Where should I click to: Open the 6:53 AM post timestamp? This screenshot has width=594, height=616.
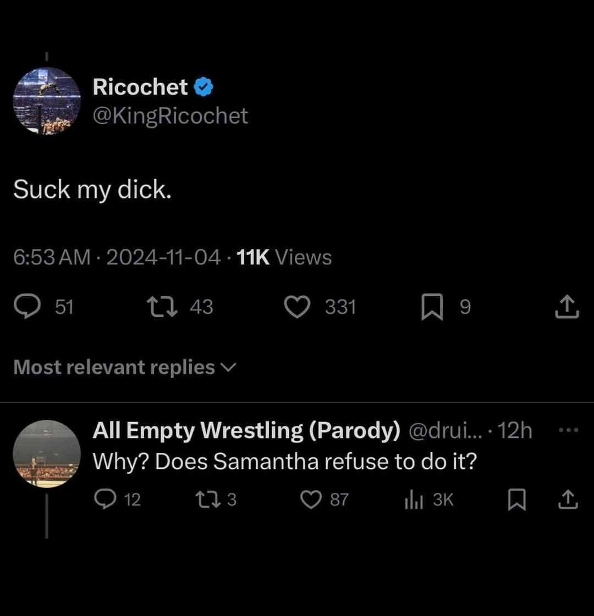(x=52, y=257)
